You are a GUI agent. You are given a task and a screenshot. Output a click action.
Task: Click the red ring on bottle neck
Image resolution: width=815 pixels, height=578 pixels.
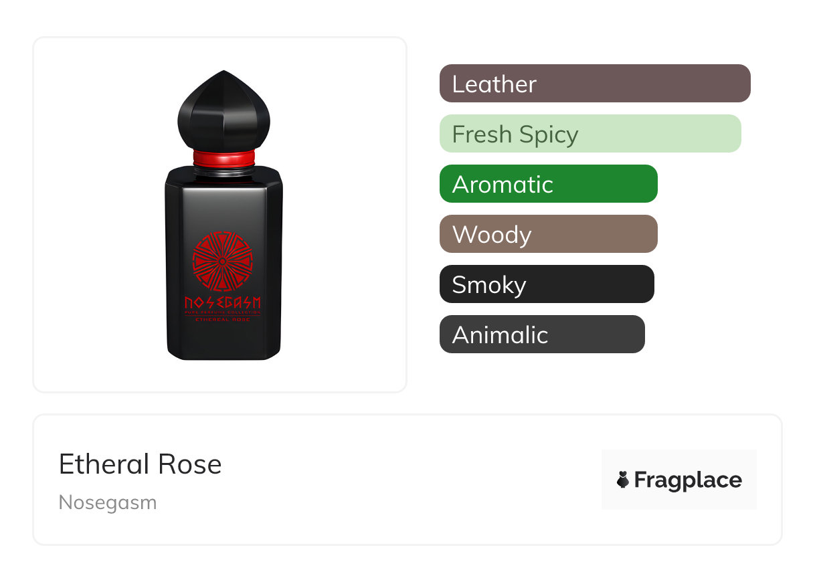[x=223, y=159]
